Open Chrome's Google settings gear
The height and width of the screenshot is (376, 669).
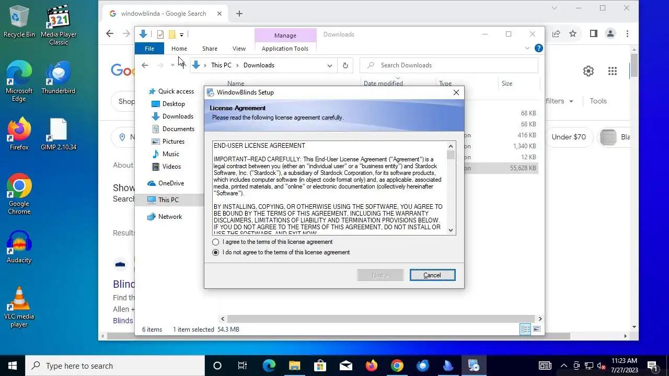(589, 71)
